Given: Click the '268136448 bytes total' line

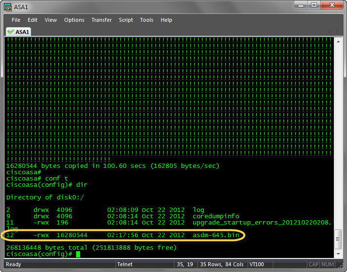Looking at the screenshot, I should point(91,248).
